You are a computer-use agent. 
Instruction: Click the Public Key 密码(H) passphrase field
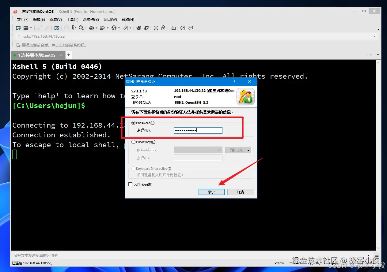coord(198,158)
